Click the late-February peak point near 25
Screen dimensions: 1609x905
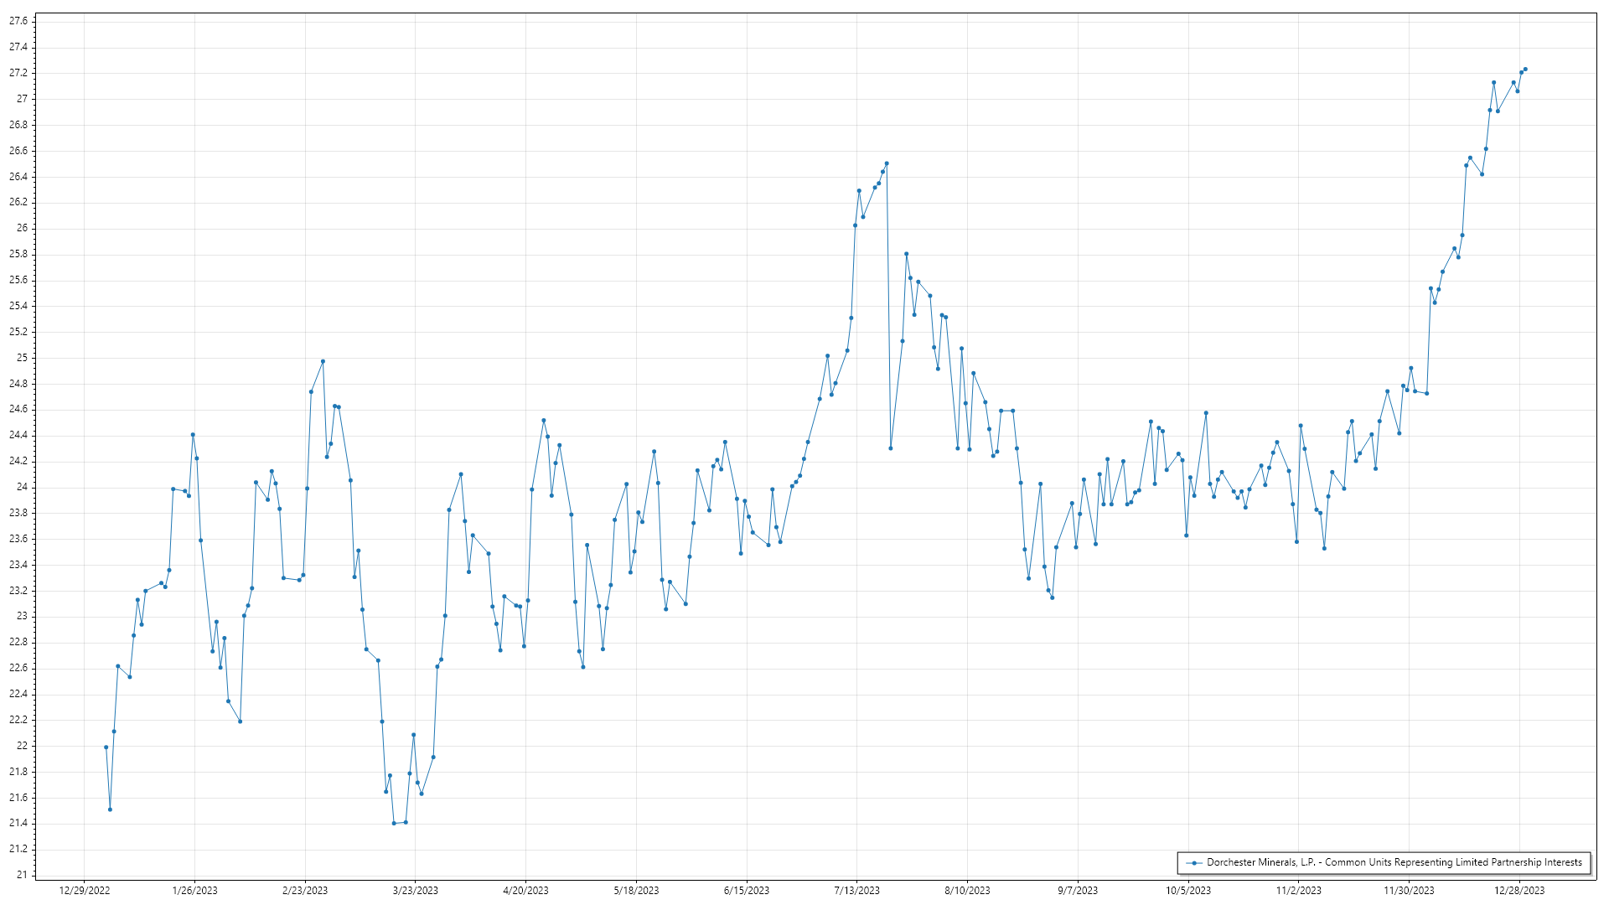(323, 361)
